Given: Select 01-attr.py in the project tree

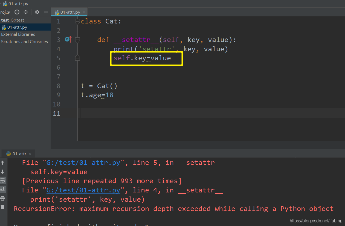Looking at the screenshot, I should 17,27.
